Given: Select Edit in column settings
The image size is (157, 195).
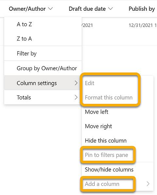Looking at the screenshot, I should pos(90,83).
